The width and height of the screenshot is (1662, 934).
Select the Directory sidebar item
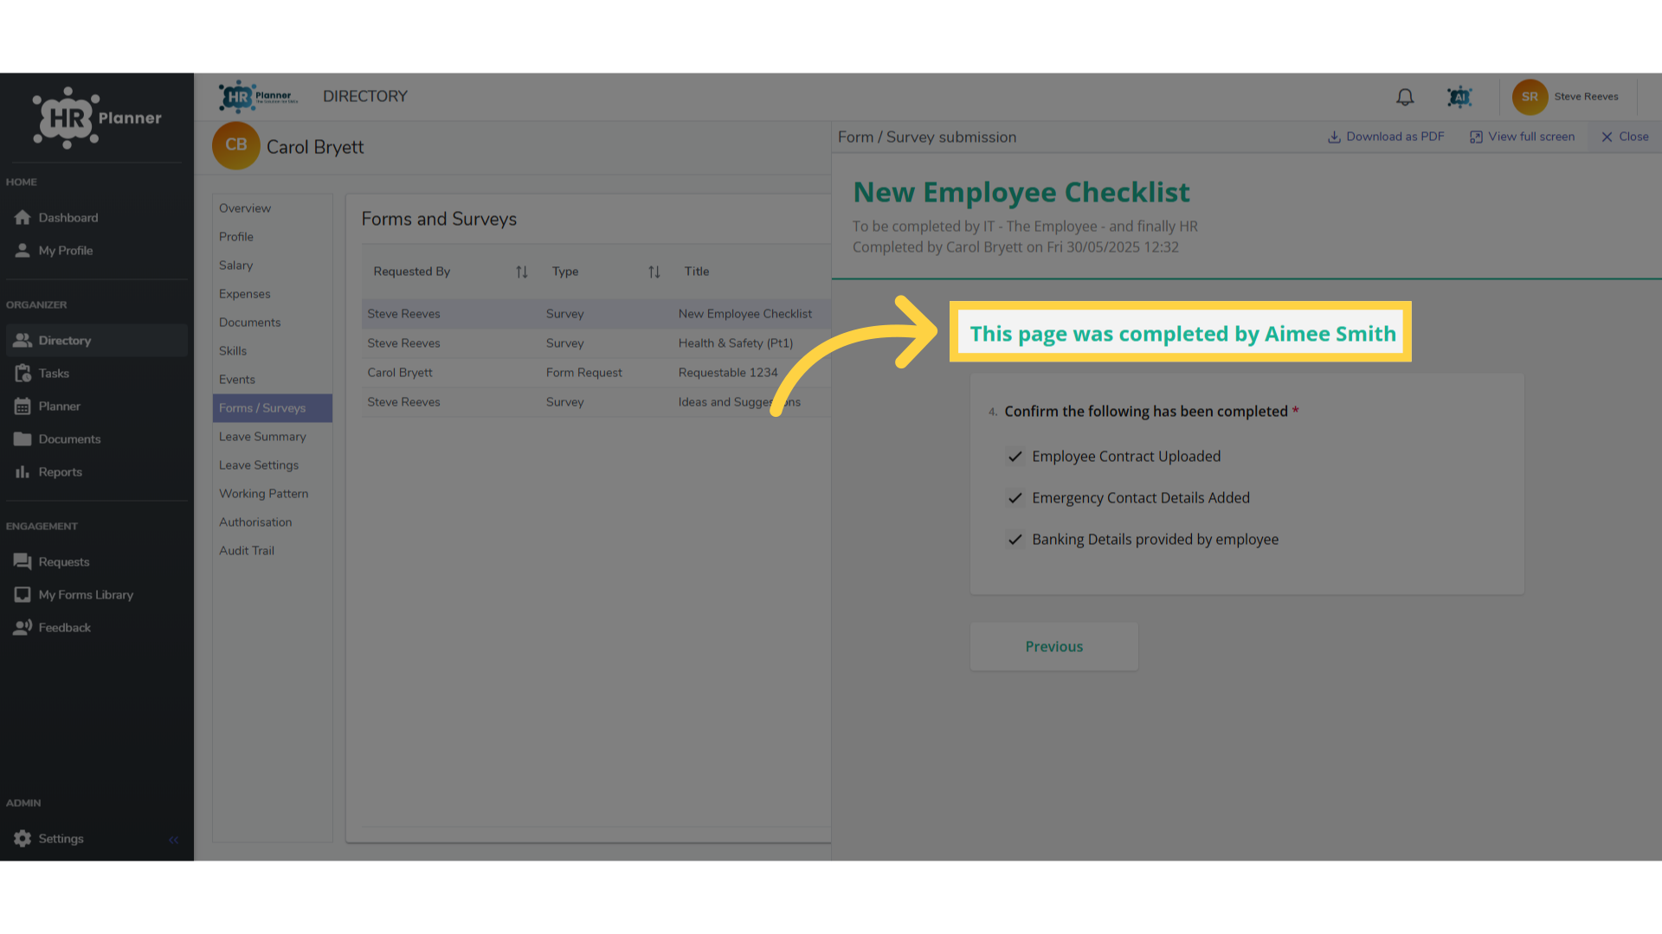(96, 340)
